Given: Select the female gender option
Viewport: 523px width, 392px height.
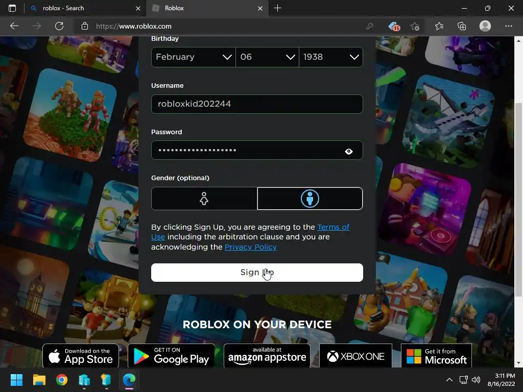Looking at the screenshot, I should [204, 199].
